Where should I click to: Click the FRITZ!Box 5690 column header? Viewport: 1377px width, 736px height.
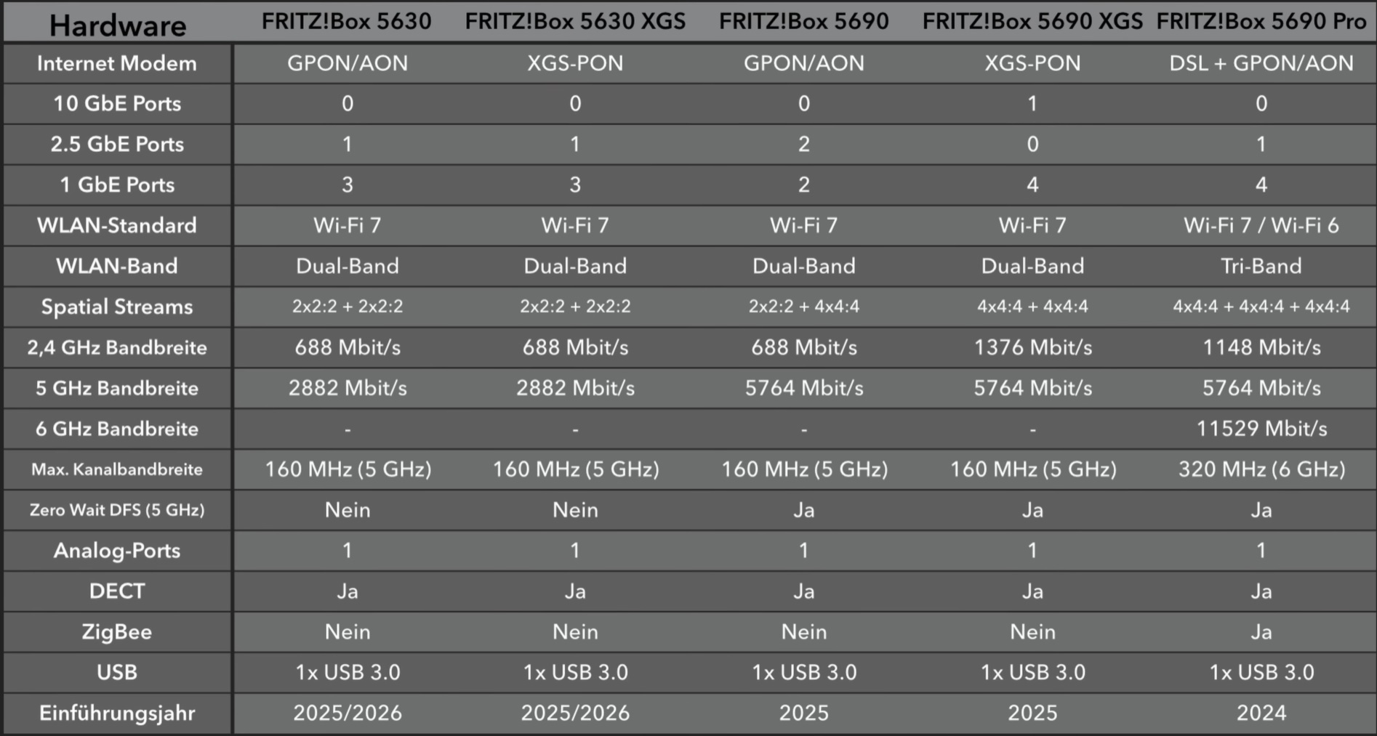tap(803, 22)
